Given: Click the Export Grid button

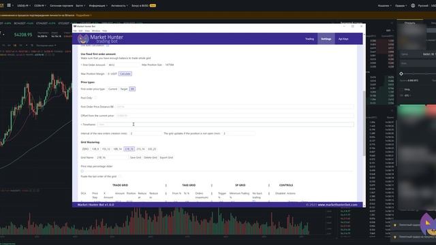Looking at the screenshot, I should pos(166,157).
